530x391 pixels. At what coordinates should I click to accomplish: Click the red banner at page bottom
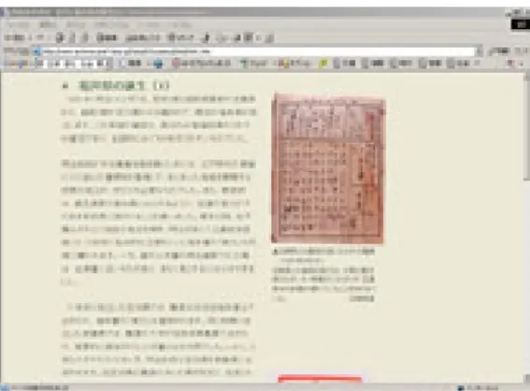tap(320, 379)
